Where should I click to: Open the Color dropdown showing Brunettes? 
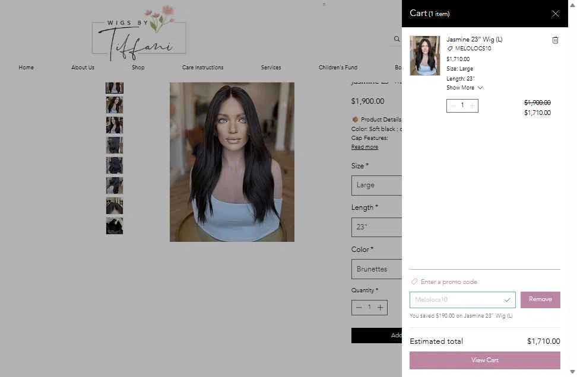pos(376,269)
